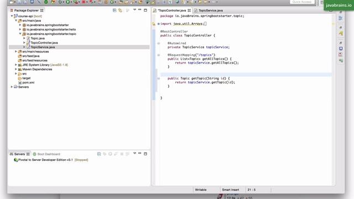Expand the folded import statements
This screenshot has height=199, width=354.
tap(159, 24)
